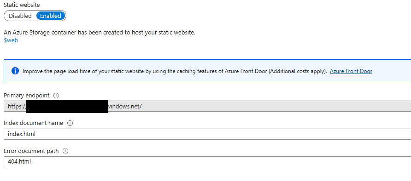Click the info icon next to Index document name
411x181 pixels.
coord(70,123)
